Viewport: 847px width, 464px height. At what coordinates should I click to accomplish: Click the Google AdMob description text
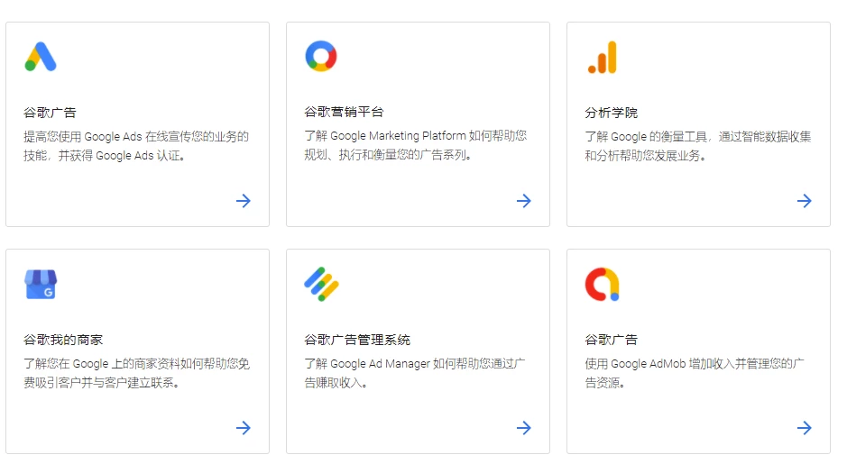point(695,373)
